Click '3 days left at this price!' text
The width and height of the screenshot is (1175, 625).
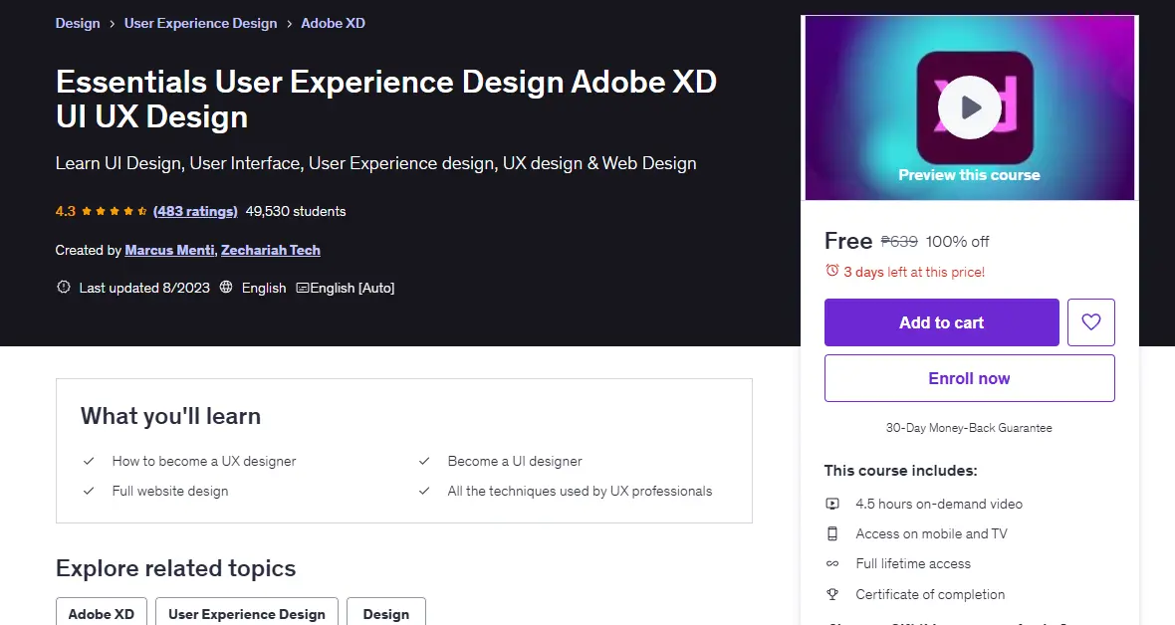coord(914,272)
